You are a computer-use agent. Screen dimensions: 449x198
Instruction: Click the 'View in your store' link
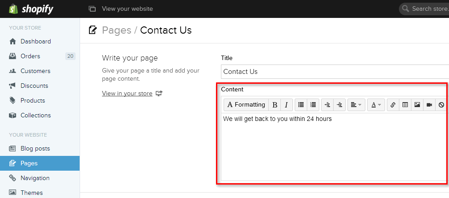tap(127, 94)
